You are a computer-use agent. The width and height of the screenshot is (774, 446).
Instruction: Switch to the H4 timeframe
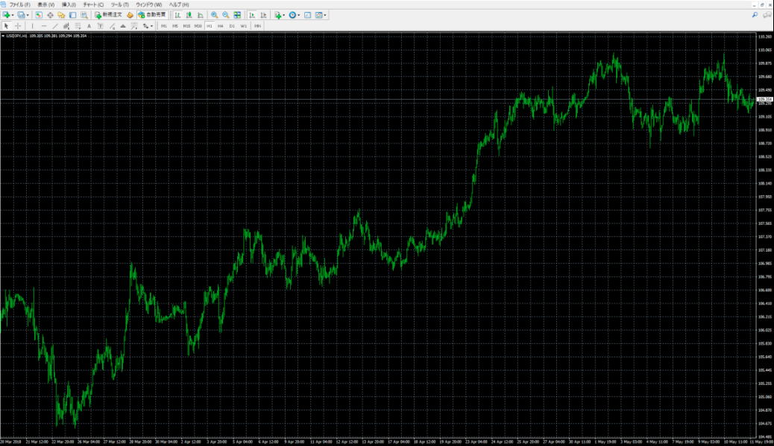click(221, 26)
